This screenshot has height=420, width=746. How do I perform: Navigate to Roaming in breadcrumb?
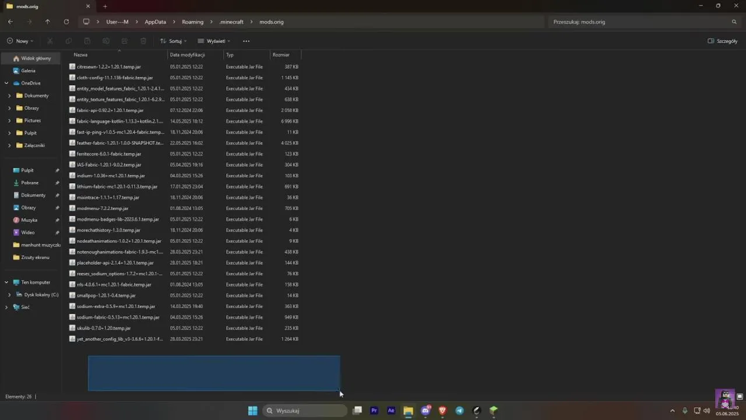click(x=192, y=22)
